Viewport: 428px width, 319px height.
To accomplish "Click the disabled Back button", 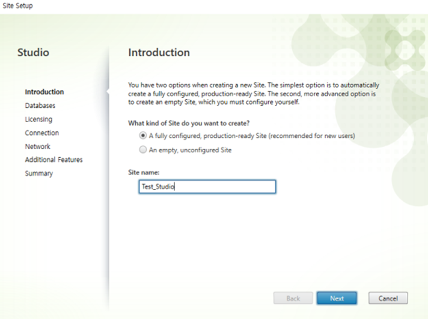I will pos(293,298).
